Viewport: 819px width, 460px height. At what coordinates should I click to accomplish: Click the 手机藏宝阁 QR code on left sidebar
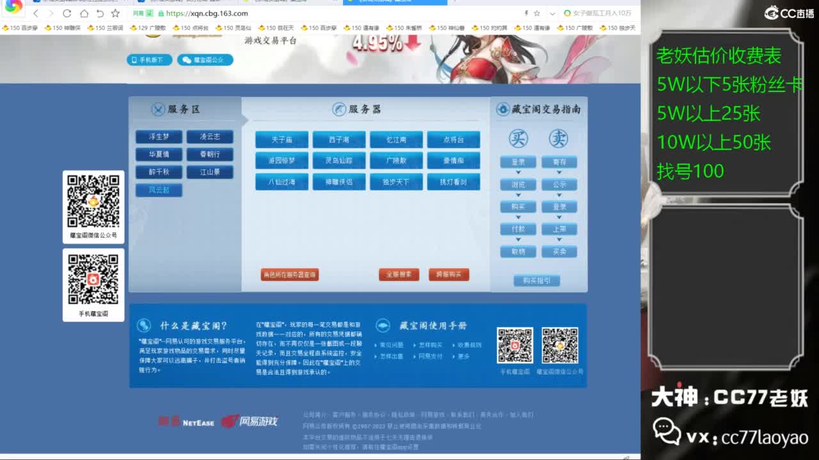click(x=93, y=280)
